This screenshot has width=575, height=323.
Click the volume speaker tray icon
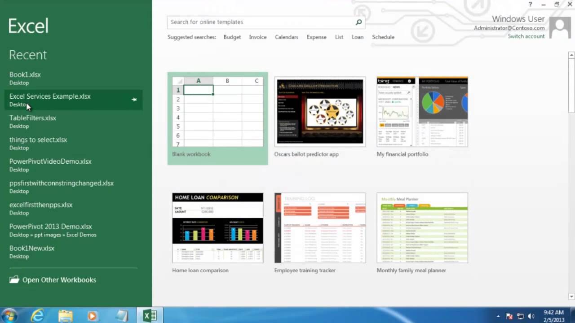(531, 316)
